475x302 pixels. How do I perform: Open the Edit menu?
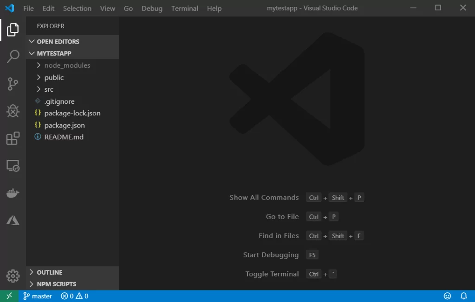[48, 8]
